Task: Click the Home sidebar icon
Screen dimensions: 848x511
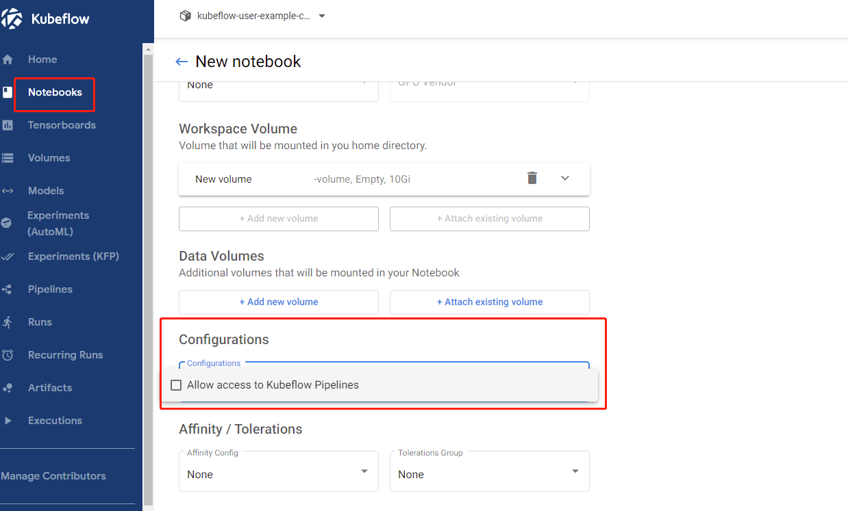Action: [x=8, y=60]
